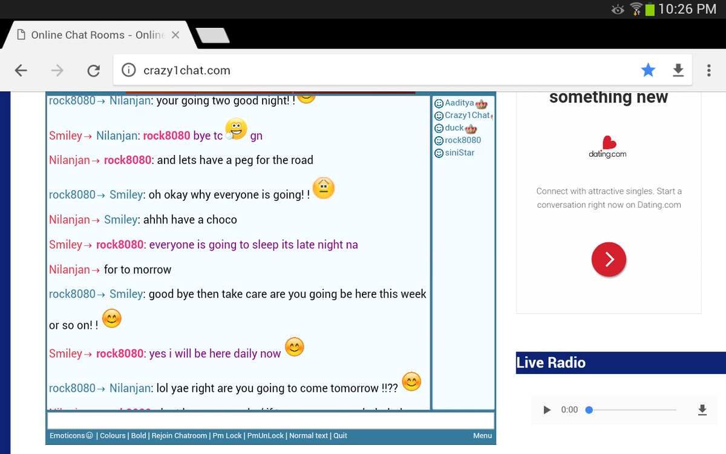This screenshot has width=726, height=454.
Task: Click the browser back arrow
Action: pos(21,71)
